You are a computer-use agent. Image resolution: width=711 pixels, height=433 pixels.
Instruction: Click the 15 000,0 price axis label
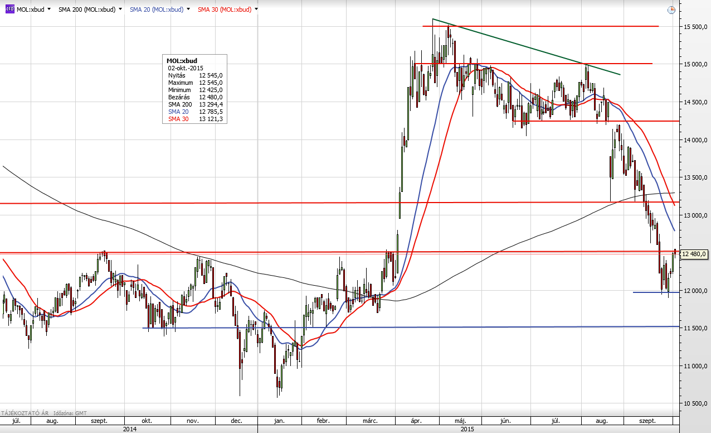tap(695, 65)
